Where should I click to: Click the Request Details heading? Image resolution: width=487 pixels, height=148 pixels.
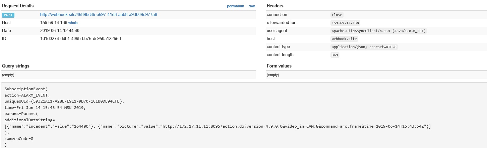(18, 6)
